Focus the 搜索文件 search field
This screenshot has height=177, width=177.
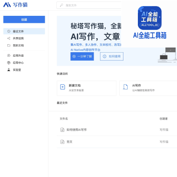pos(89,5)
